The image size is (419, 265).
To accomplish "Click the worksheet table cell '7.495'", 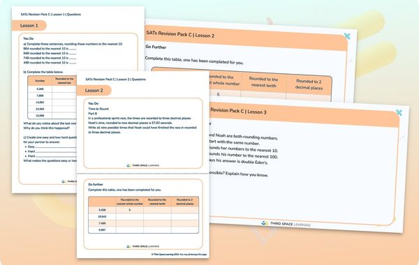I will [102, 223].
